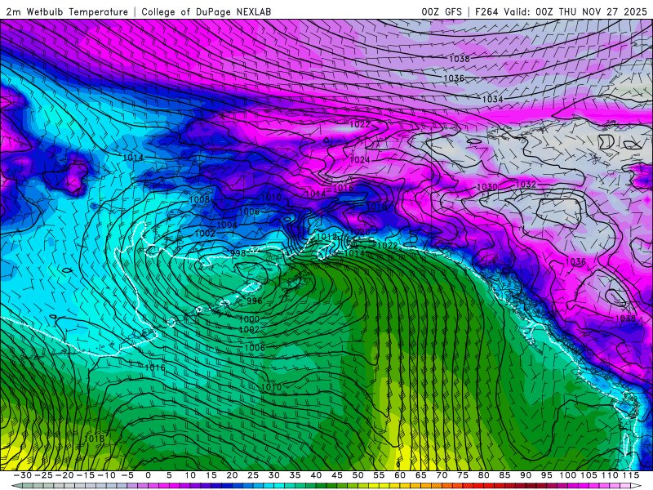Viewport: 653px width, 490px height.
Task: Click the 15 value on the legend scale
Action: point(211,475)
